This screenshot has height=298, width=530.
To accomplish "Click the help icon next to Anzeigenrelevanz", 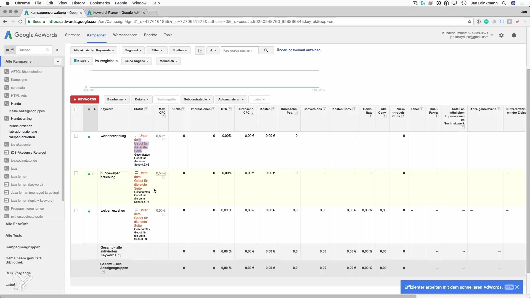I will click(499, 109).
